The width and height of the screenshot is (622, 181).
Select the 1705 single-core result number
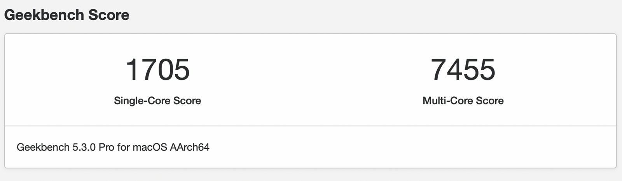point(157,70)
